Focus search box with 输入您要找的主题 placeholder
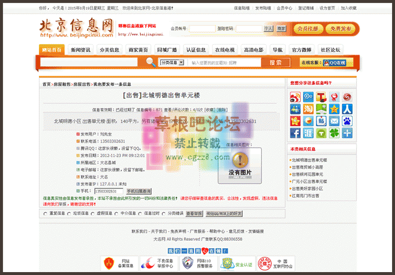The width and height of the screenshot is (395, 275). (x=224, y=63)
